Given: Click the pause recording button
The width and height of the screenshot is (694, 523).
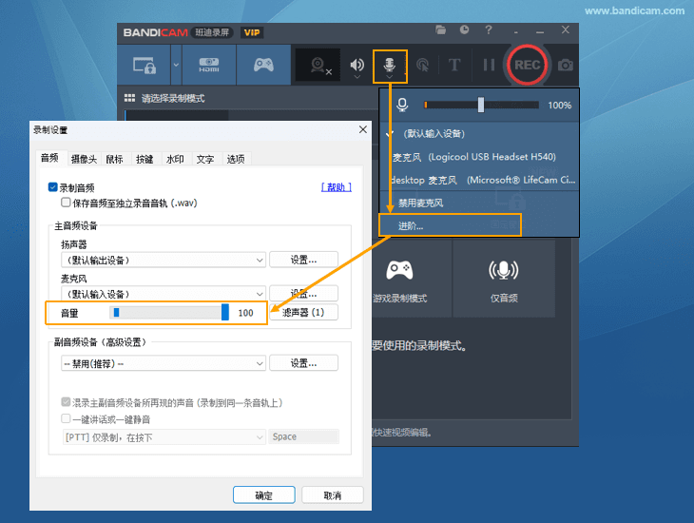Looking at the screenshot, I should click(489, 65).
